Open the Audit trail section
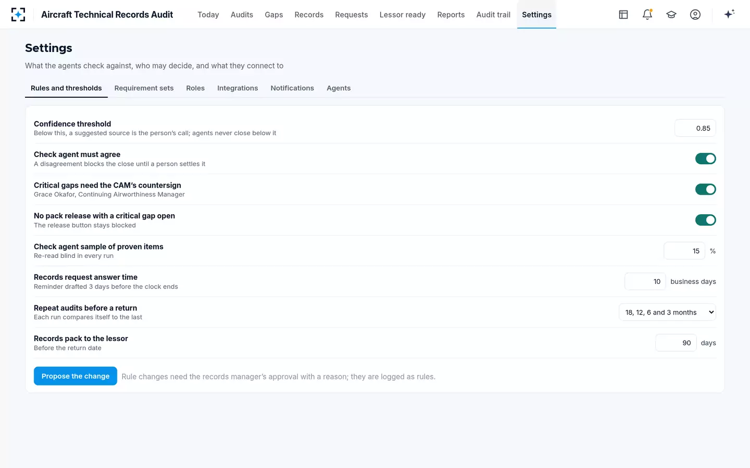The image size is (750, 468). [493, 15]
